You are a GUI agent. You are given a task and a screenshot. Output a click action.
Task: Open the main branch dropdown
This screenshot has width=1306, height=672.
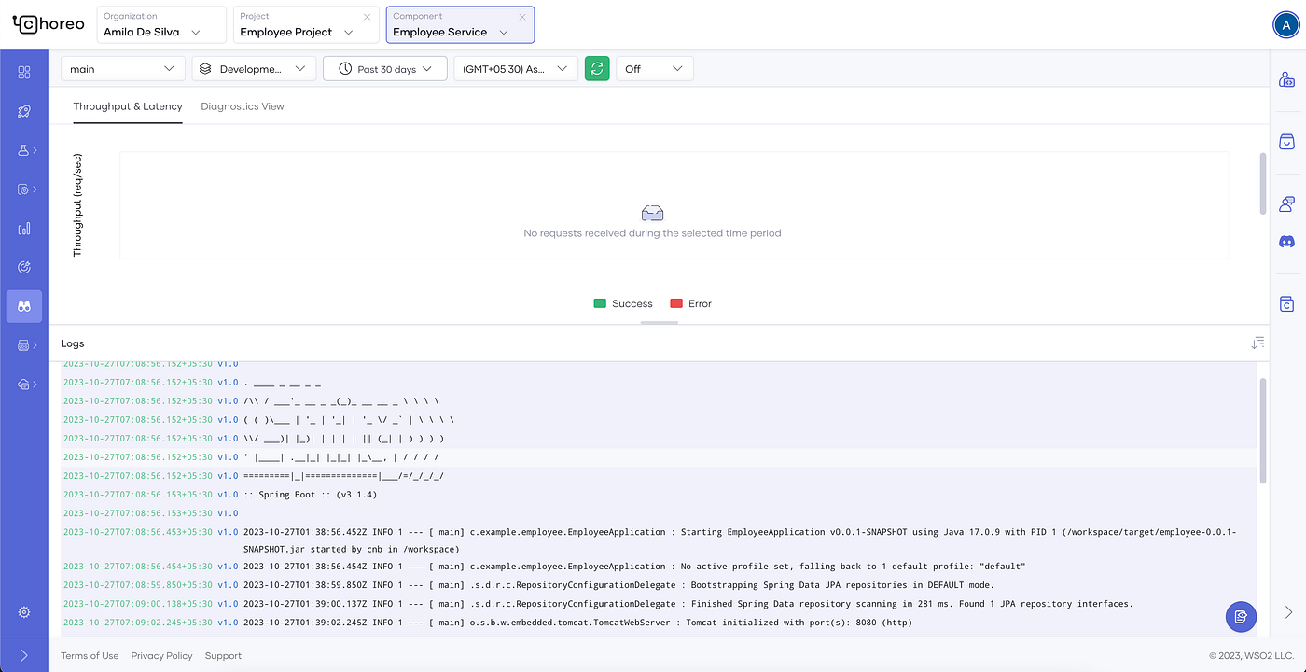click(x=122, y=68)
